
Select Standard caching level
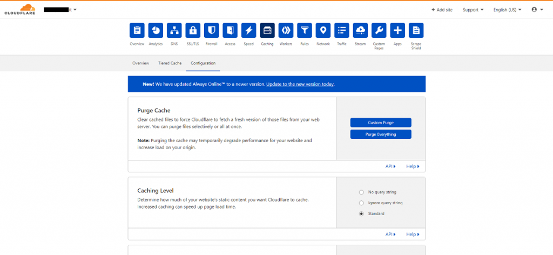pos(361,214)
